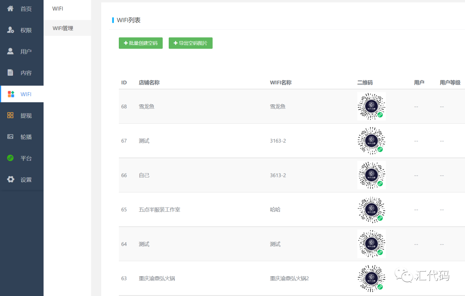Screen dimensions: 465x296
Task: Click the QR code for ID 68
Action: (x=371, y=106)
